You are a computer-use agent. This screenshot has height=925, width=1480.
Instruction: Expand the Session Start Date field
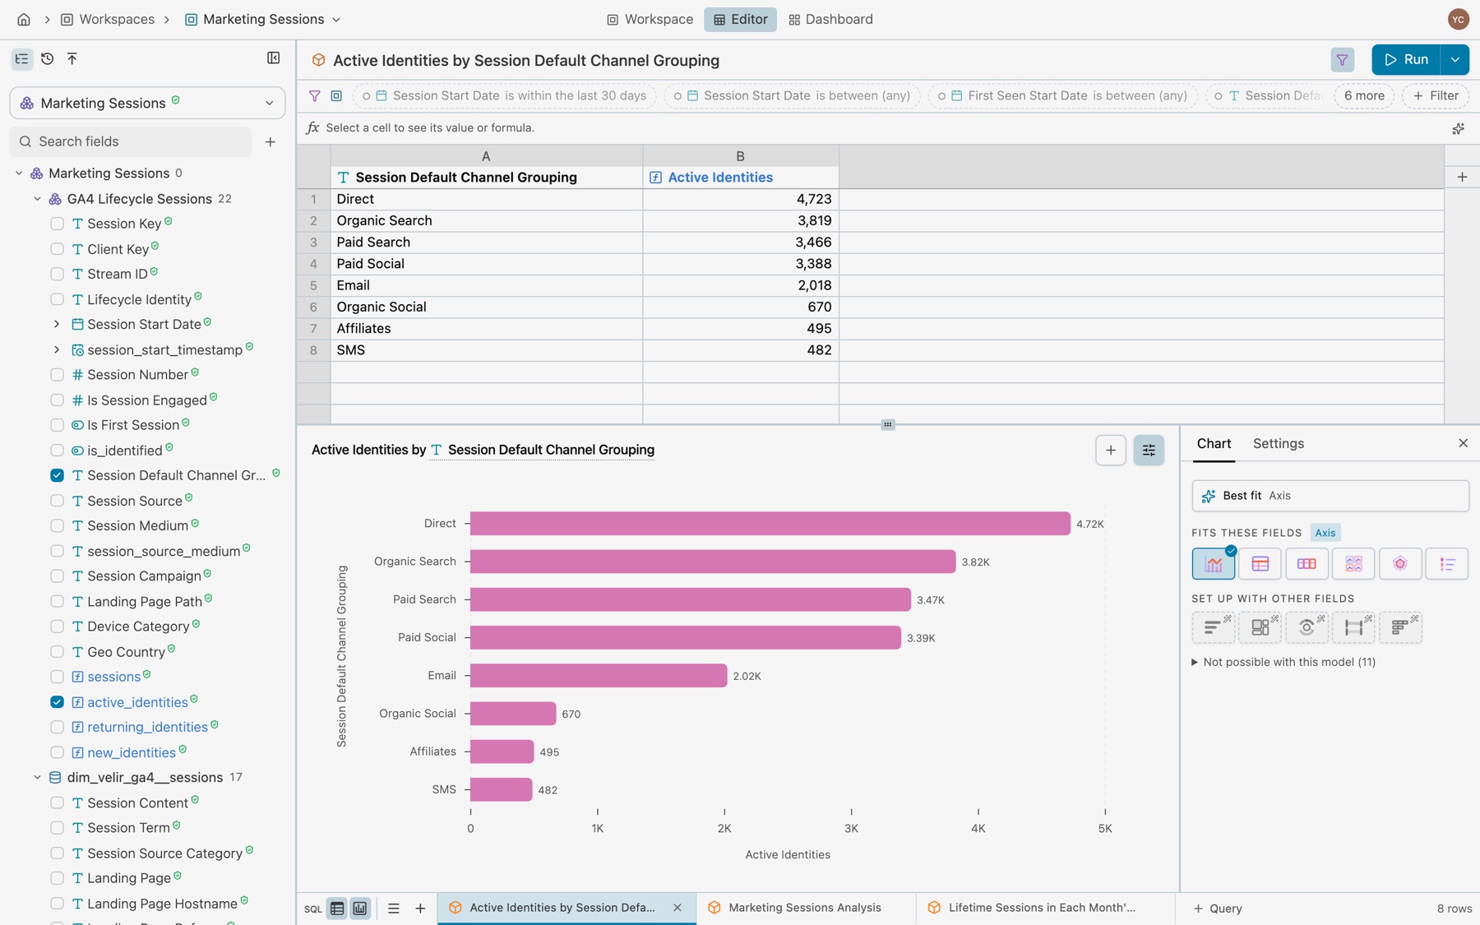57,324
